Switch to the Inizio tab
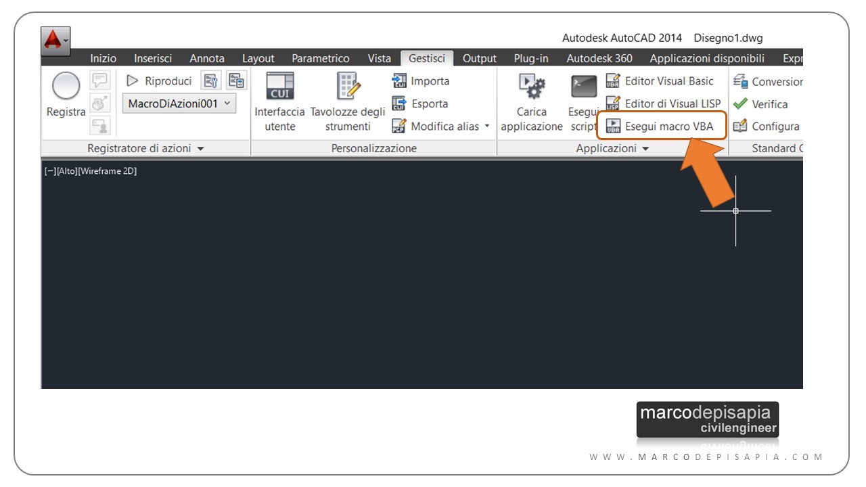Viewport: 866px width, 487px height. [x=103, y=58]
